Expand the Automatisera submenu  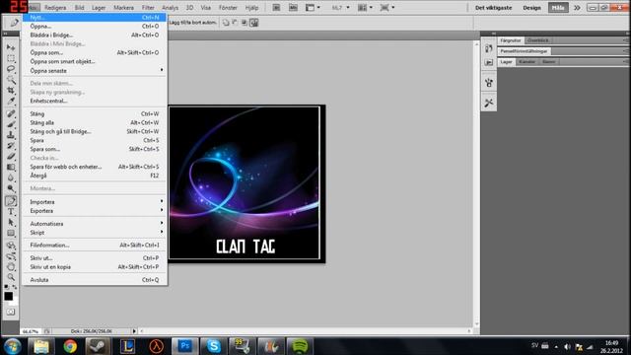click(95, 224)
